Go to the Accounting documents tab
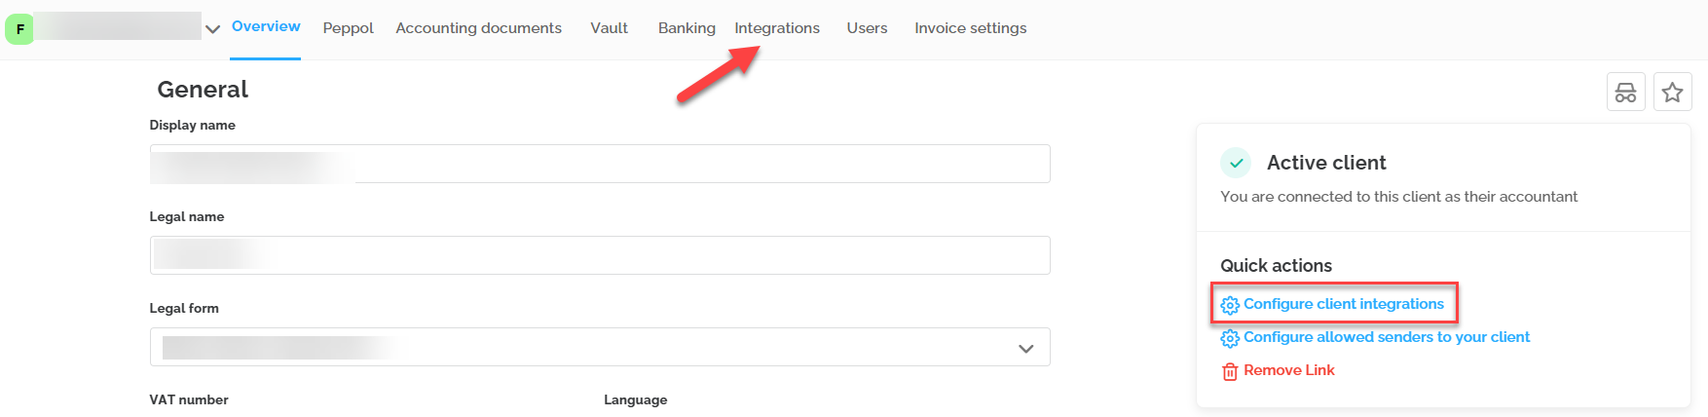Screen dimensions: 1708x417 pyautogui.click(x=478, y=28)
